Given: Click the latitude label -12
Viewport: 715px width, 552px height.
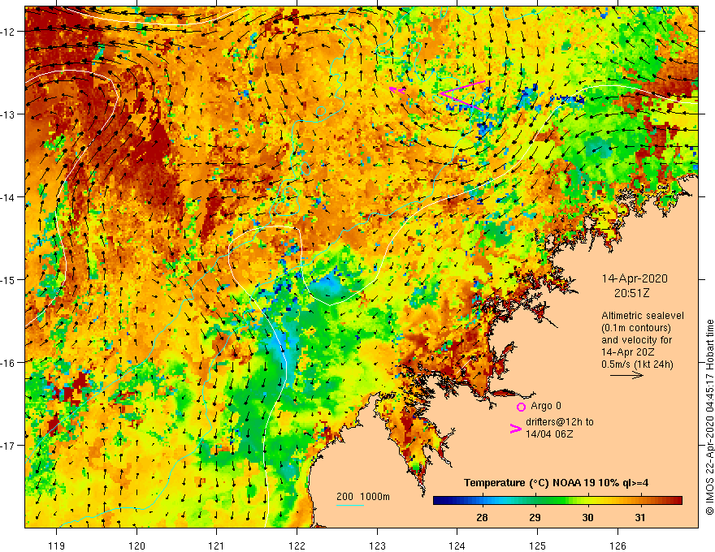Looking at the screenshot, I should point(9,32).
